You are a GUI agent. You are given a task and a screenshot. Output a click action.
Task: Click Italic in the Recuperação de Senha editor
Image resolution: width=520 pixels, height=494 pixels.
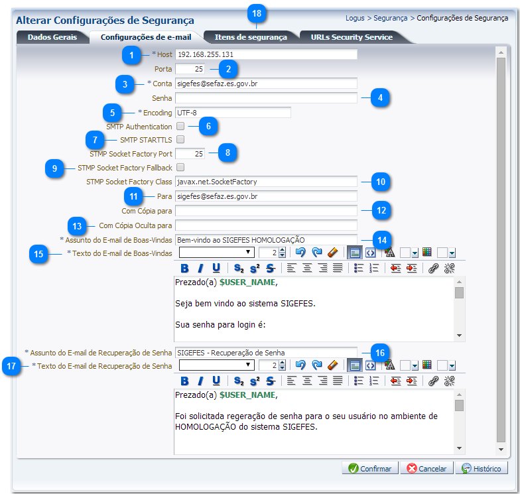click(x=201, y=381)
